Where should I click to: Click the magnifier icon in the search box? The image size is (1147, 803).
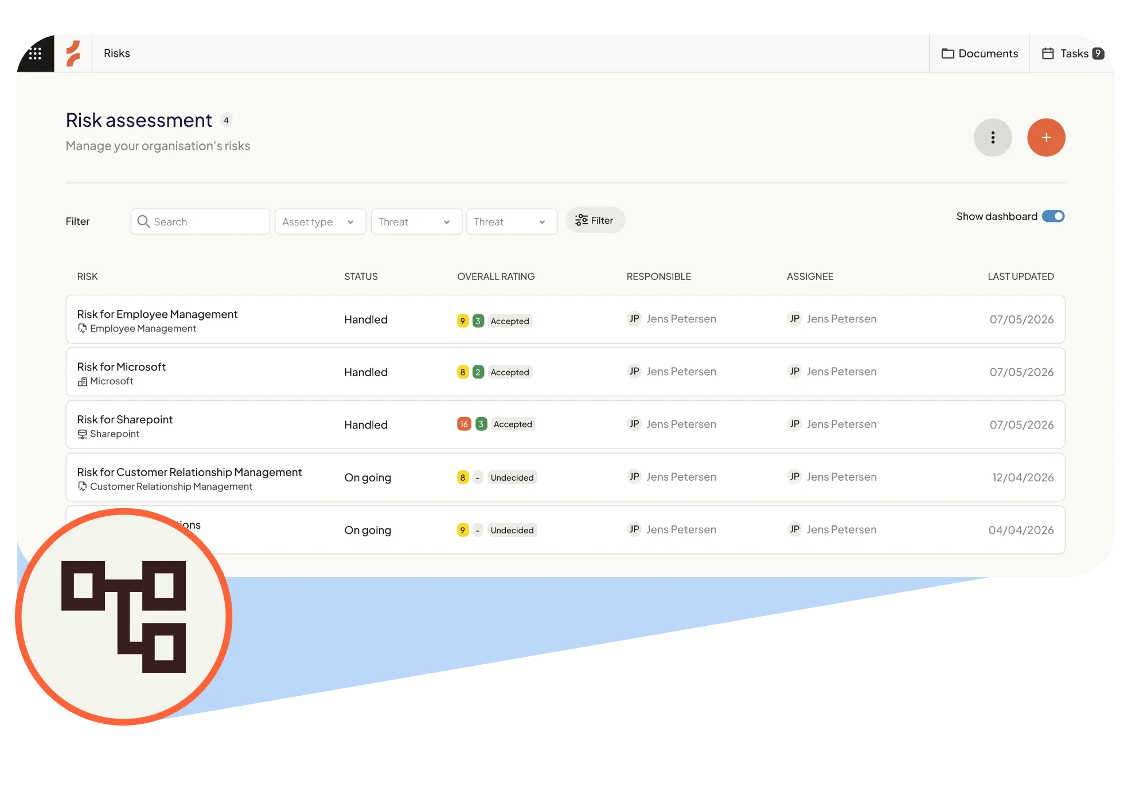(143, 221)
